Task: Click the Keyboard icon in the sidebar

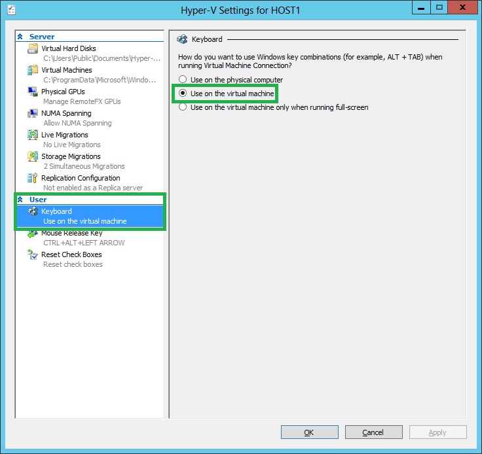Action: (x=33, y=211)
